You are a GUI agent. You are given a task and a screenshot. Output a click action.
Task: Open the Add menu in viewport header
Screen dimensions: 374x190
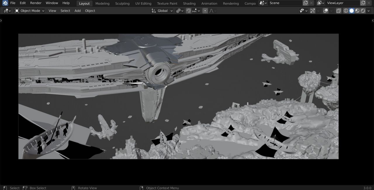[77, 11]
